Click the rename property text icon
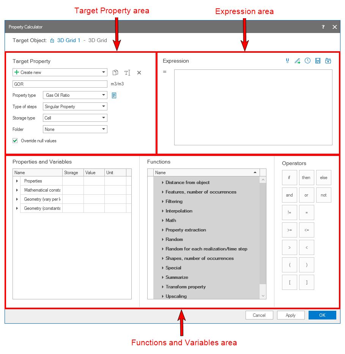 tap(127, 72)
